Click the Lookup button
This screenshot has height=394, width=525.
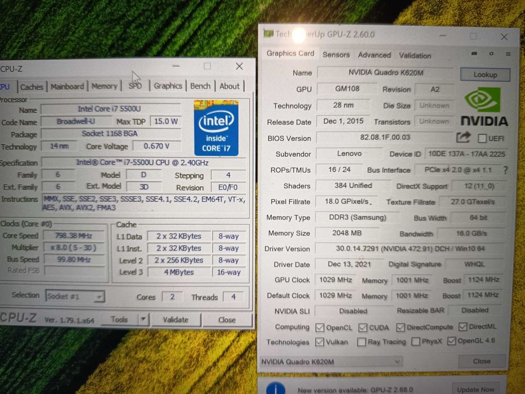tap(485, 74)
